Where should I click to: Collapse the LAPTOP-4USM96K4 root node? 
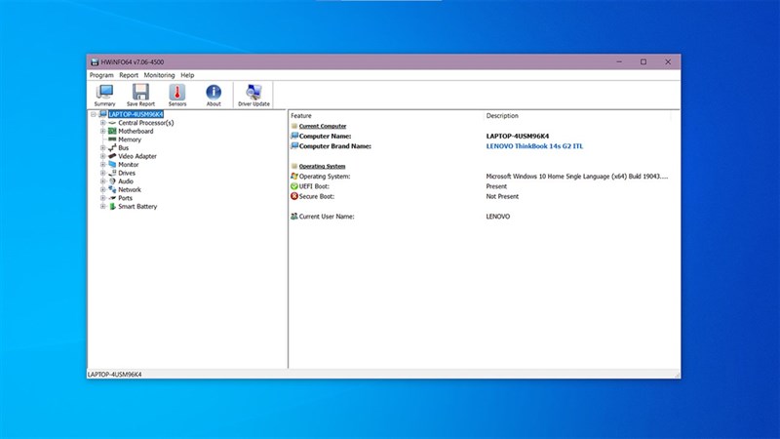point(94,114)
